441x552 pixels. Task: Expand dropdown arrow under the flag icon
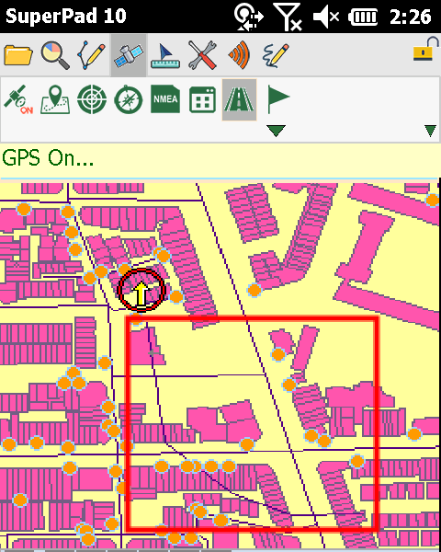point(276,131)
